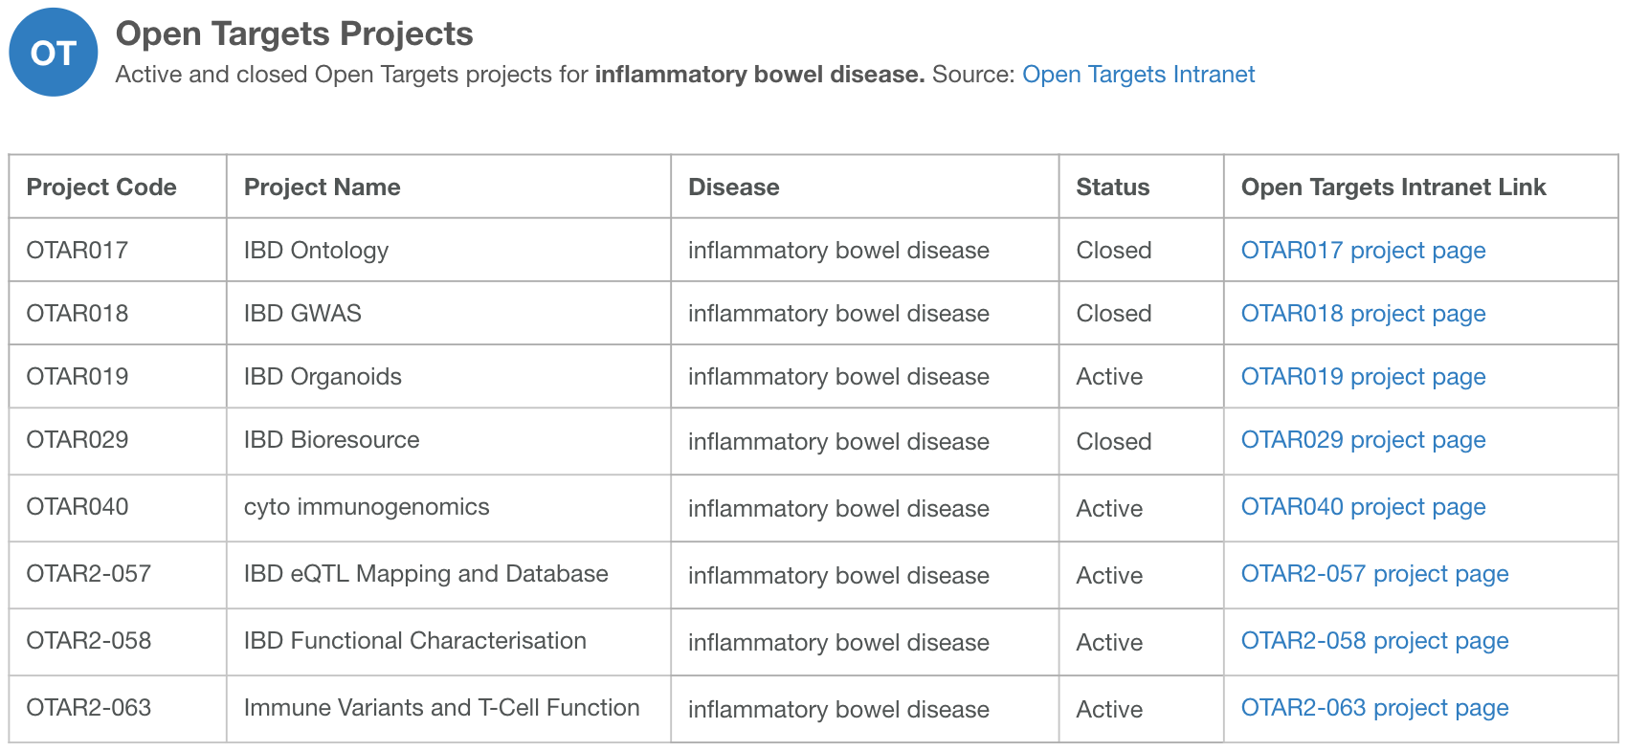Open the Open Targets Intranet source link
Viewport: 1627px width, 751px height.
1138,74
